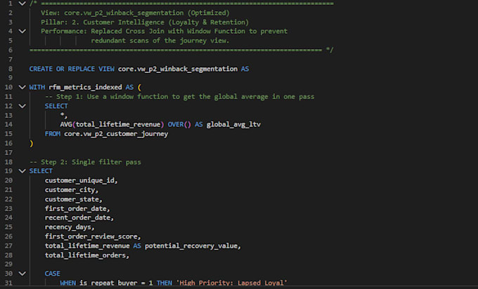The height and width of the screenshot is (289, 478).
Task: Click the 'CASE' keyword on line 30
Action: [53, 274]
